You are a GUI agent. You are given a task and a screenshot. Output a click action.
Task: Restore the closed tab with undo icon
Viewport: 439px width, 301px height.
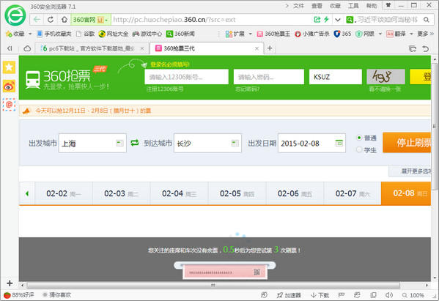426,48
